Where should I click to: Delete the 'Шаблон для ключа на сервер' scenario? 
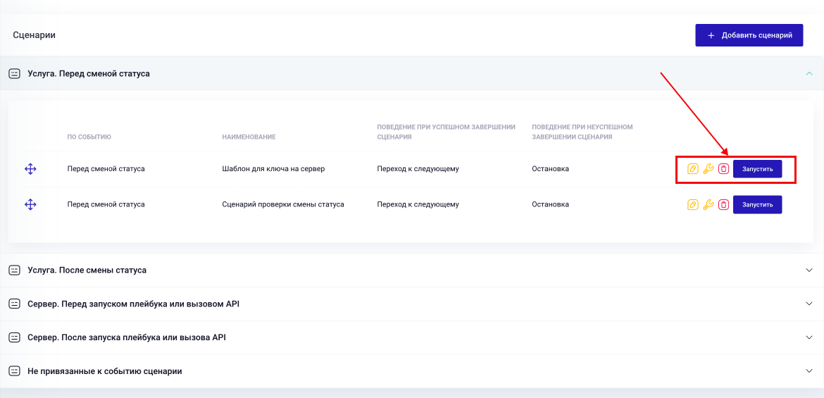pyautogui.click(x=723, y=169)
